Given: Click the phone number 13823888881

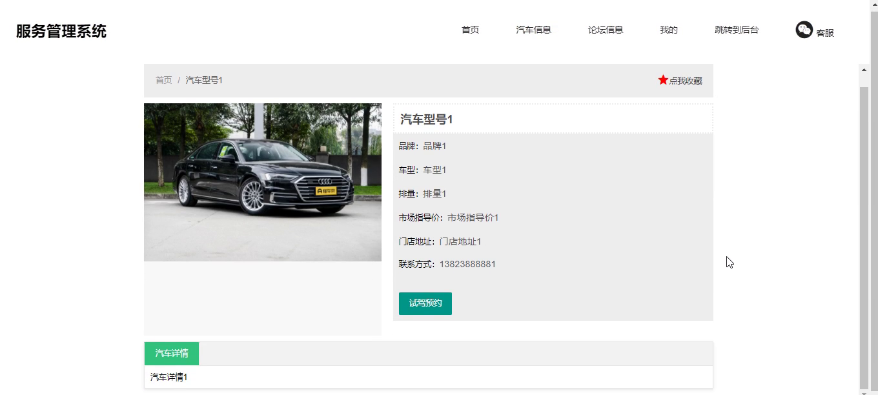Looking at the screenshot, I should tap(467, 264).
